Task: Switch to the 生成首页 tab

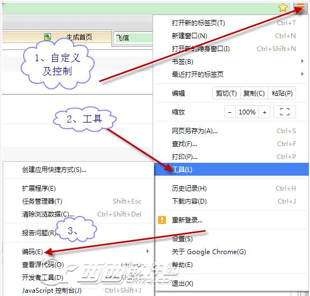Action: [56, 37]
